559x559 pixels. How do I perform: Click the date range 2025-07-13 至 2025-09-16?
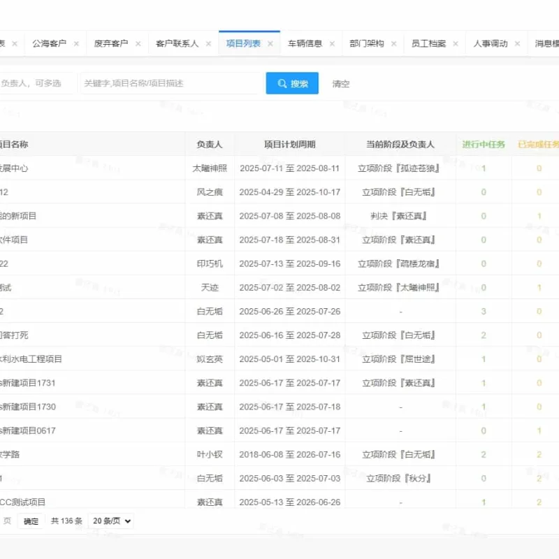point(289,264)
